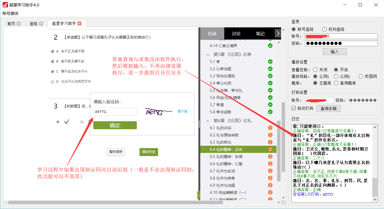Collapse the chapter "第5章 《论语》论孝"

click(208, 54)
